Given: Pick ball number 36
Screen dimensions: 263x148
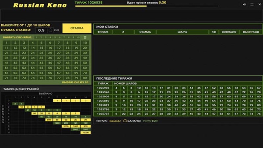Looking at the screenshot, I should (50, 58).
